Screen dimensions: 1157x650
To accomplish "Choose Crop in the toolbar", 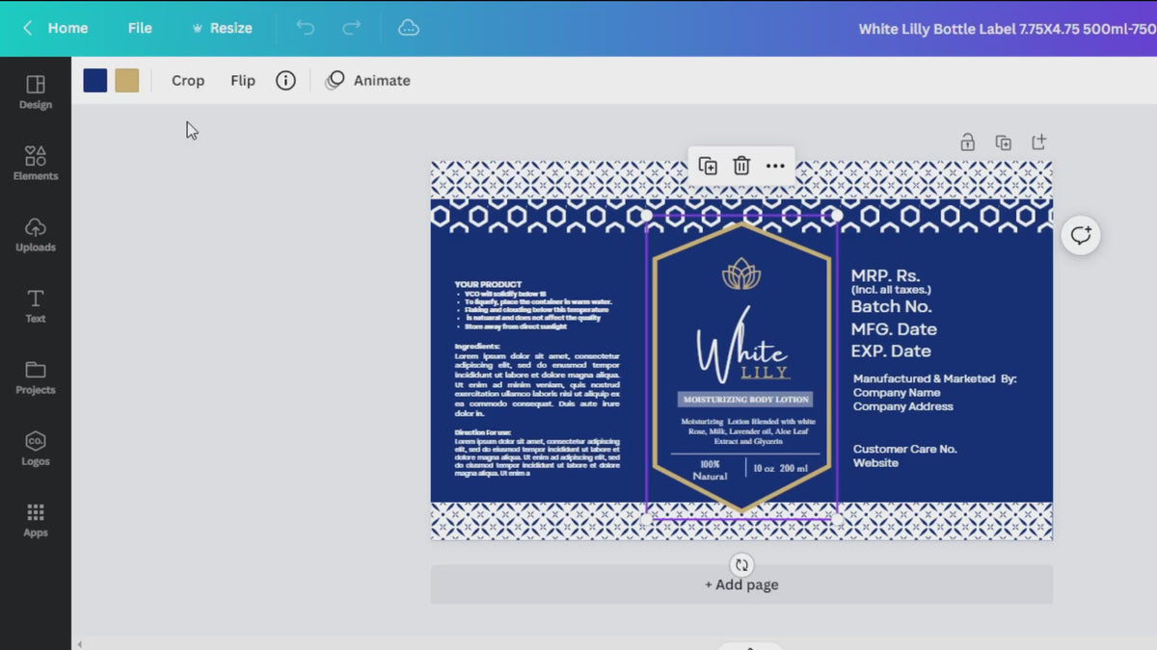I will pos(188,81).
